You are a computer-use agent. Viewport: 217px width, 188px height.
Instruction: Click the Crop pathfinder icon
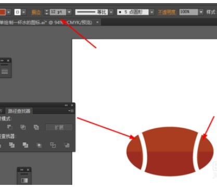pos(39,145)
